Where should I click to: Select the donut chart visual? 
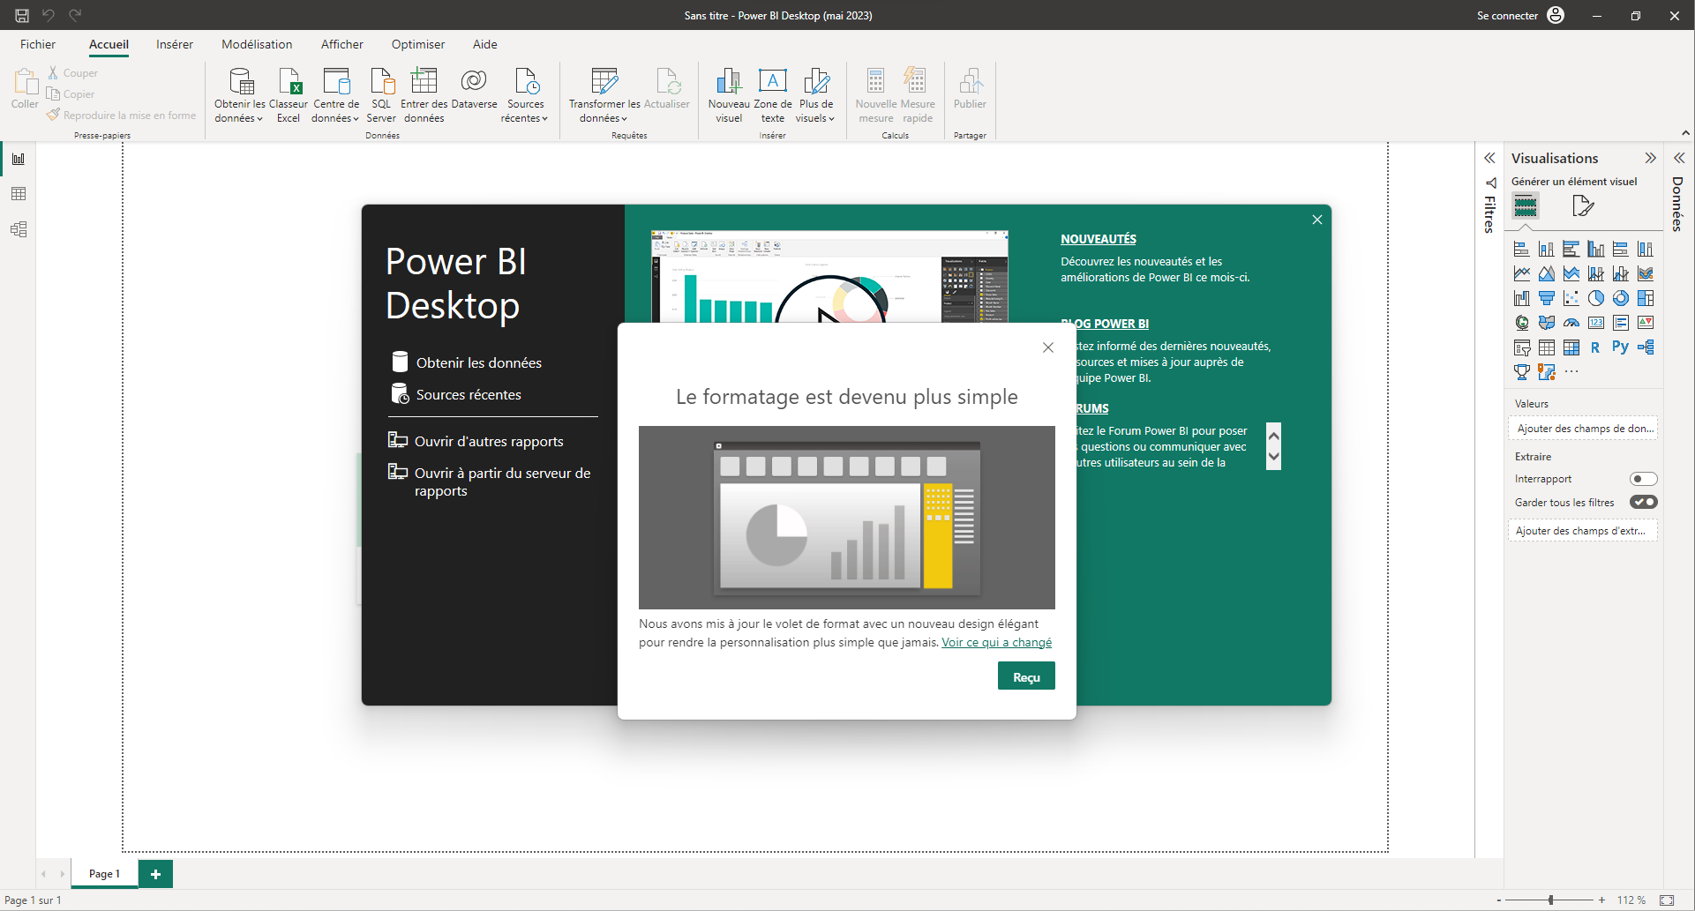click(x=1620, y=298)
